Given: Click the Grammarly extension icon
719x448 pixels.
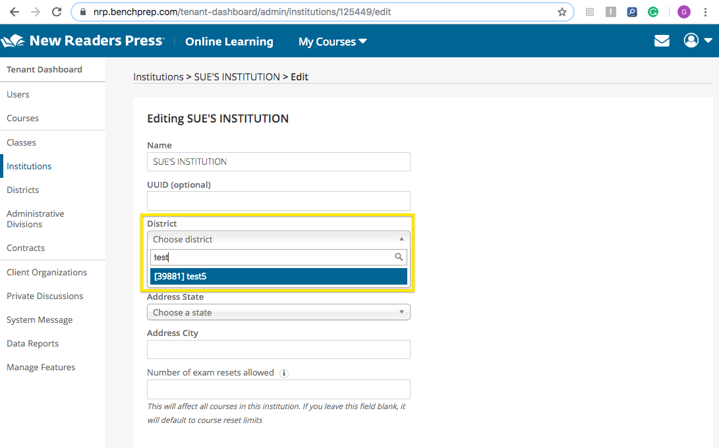Looking at the screenshot, I should point(653,12).
